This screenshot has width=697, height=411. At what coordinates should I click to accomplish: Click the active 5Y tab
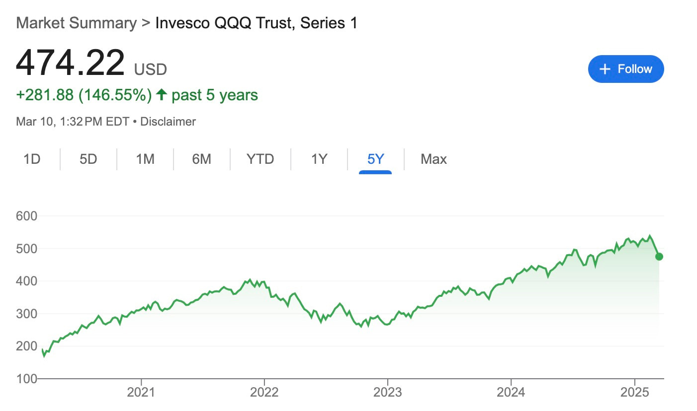click(375, 159)
